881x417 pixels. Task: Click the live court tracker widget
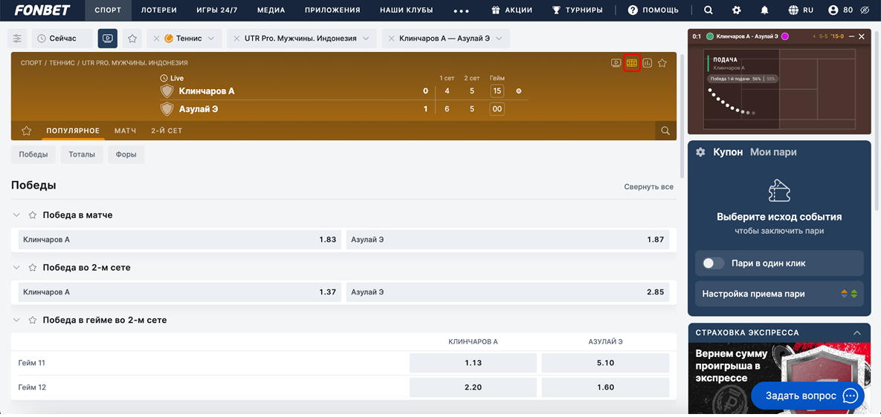(x=778, y=89)
